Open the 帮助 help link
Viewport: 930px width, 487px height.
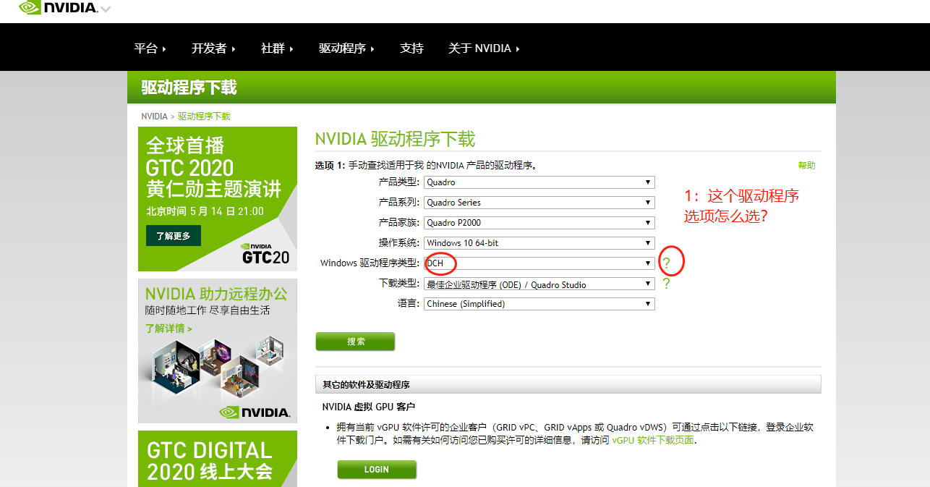coord(806,166)
